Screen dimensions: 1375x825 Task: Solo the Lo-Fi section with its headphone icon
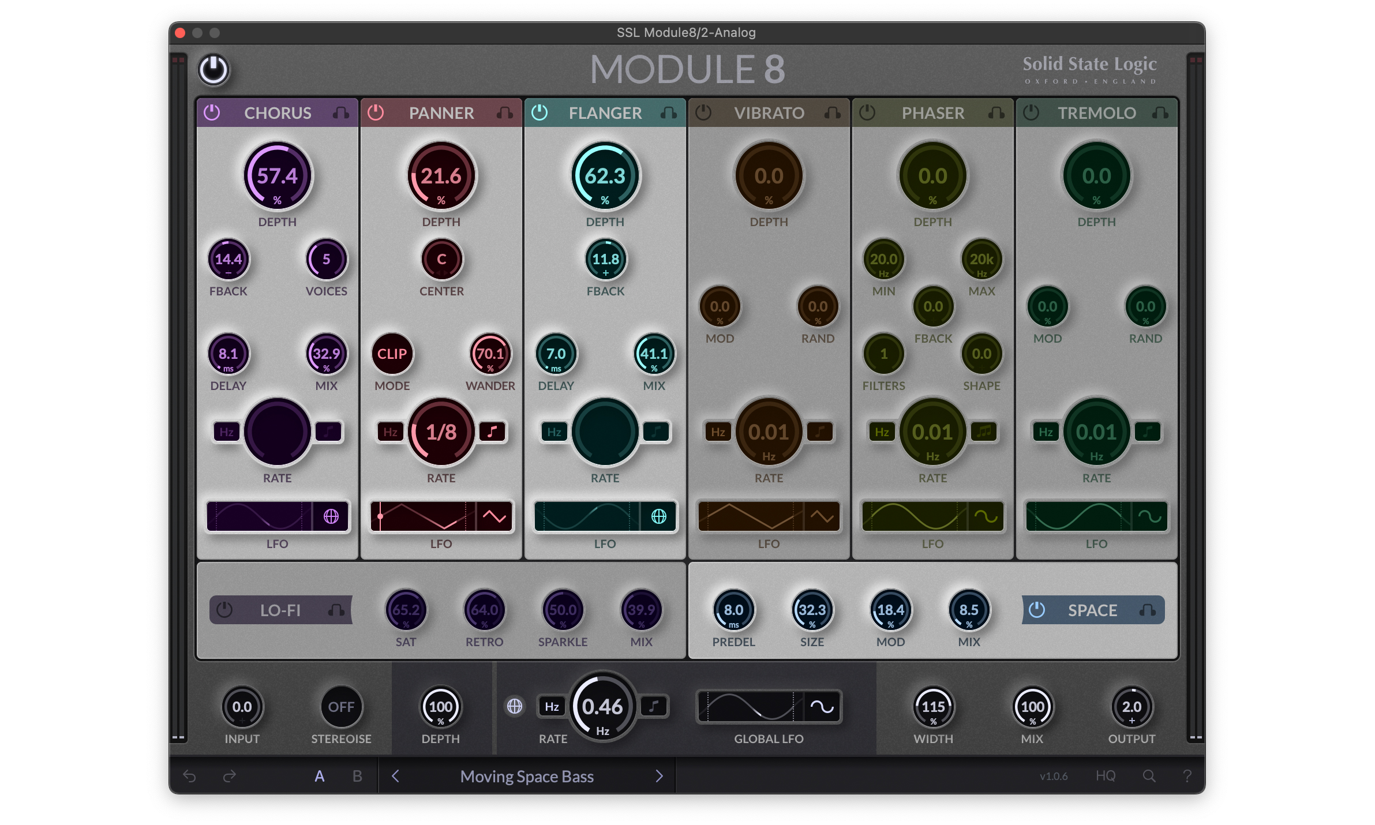click(336, 610)
